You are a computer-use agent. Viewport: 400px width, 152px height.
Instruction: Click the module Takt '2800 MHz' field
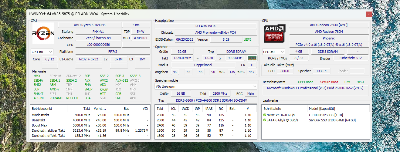tap(220, 94)
